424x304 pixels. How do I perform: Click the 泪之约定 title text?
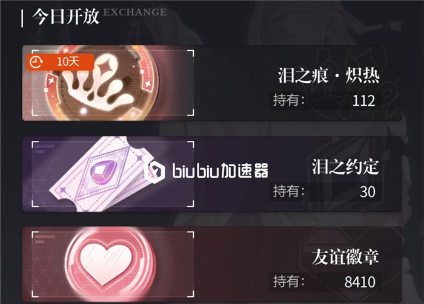[345, 167]
